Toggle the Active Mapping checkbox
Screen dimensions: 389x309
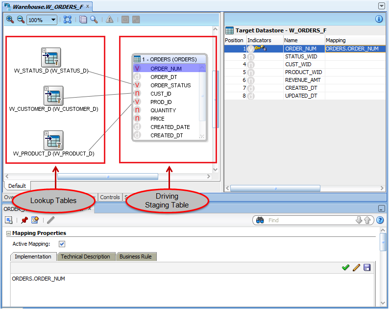point(62,244)
